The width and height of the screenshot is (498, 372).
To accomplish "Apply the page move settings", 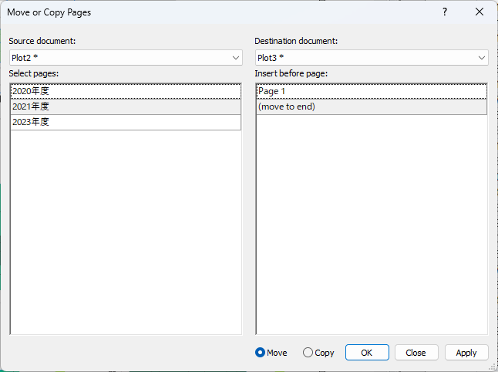I will [x=466, y=353].
